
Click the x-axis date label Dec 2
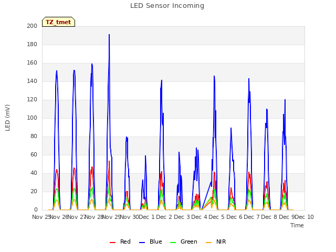pyautogui.click(x=164, y=217)
